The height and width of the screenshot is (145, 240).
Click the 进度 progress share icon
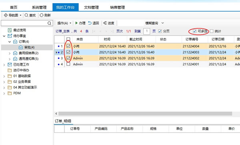105,23
